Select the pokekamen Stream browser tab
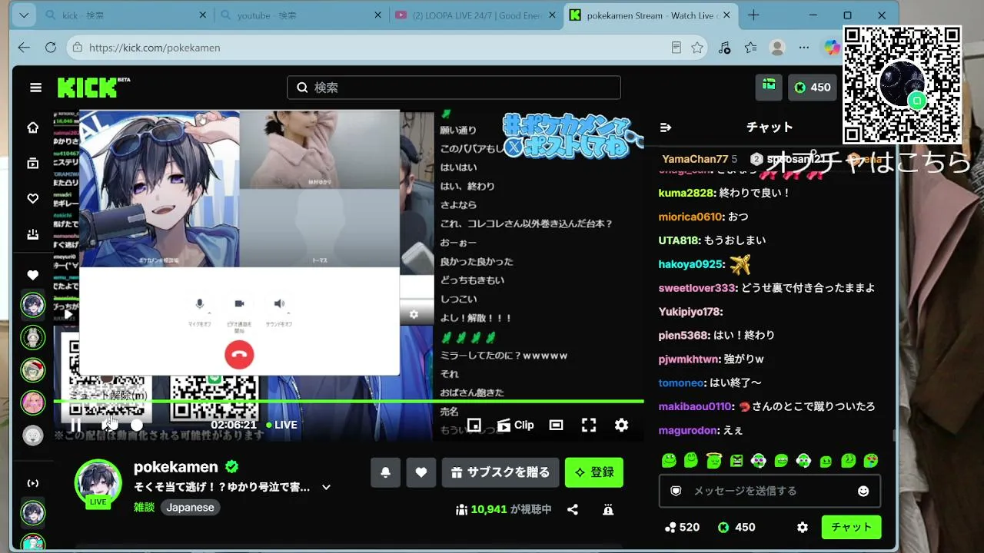This screenshot has height=553, width=984. click(652, 15)
